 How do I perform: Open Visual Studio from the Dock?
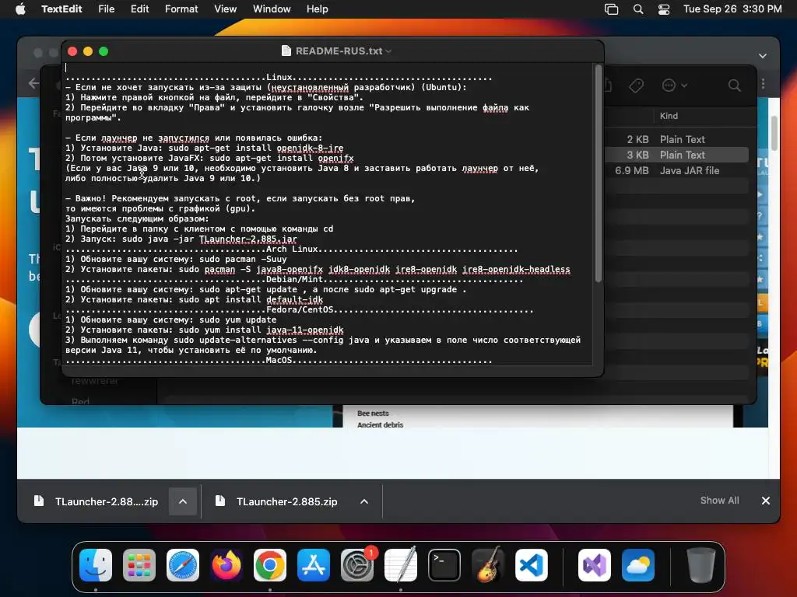pyautogui.click(x=594, y=565)
